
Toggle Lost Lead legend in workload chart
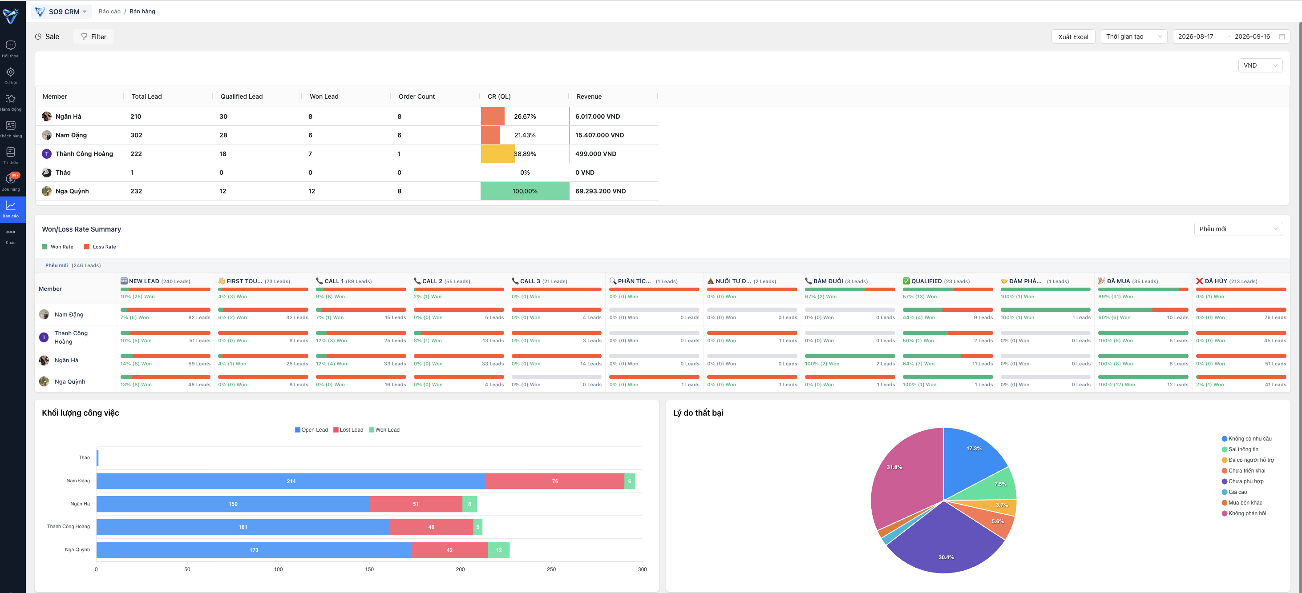[x=348, y=430]
